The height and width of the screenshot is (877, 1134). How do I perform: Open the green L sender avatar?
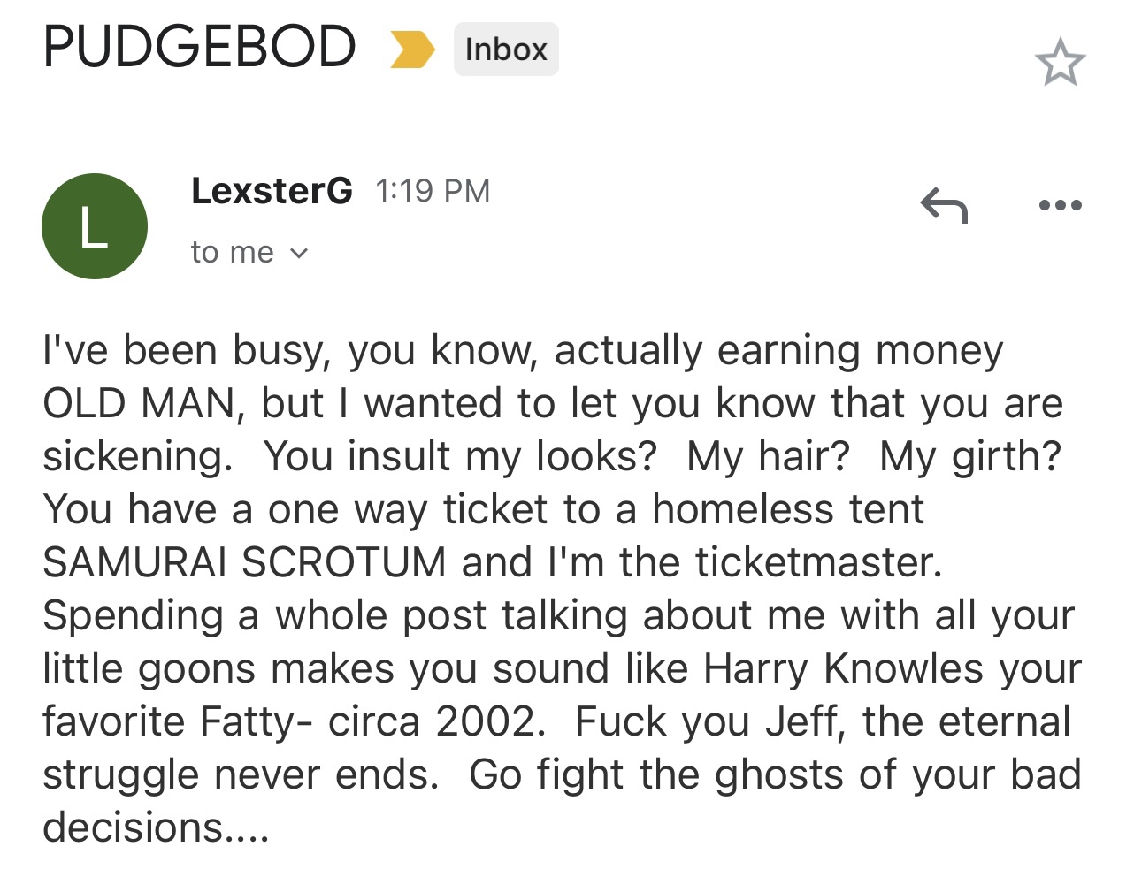[95, 226]
